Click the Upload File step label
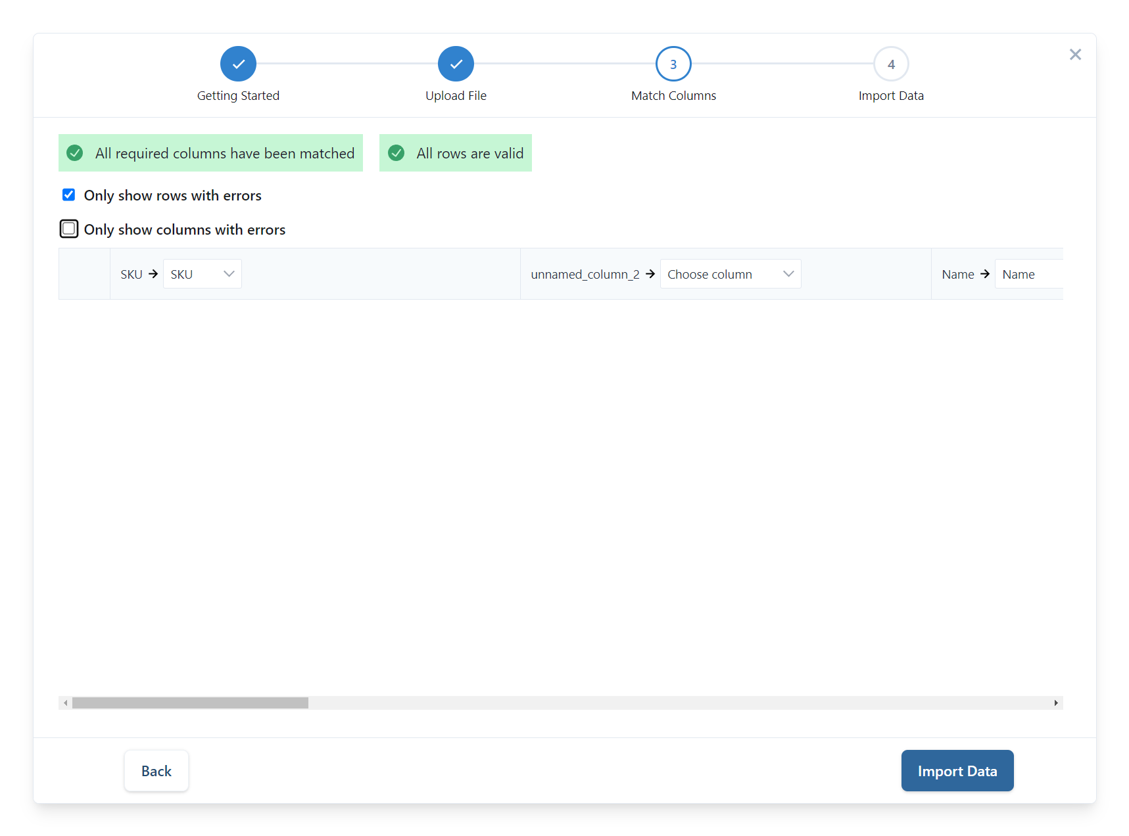 [x=456, y=95]
